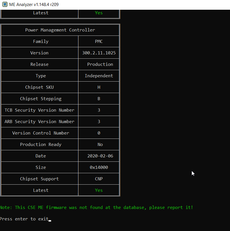Select the Production Ready value 'No'
The width and height of the screenshot is (230, 231).
point(100,145)
